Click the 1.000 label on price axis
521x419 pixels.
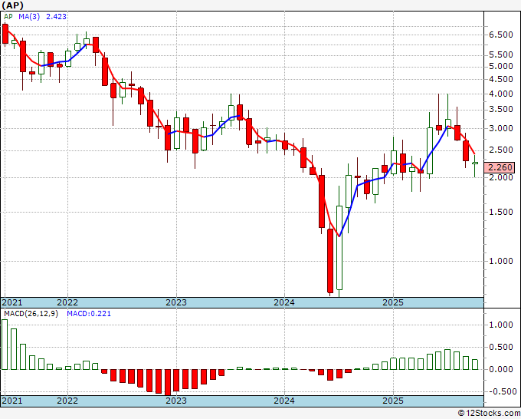point(501,261)
